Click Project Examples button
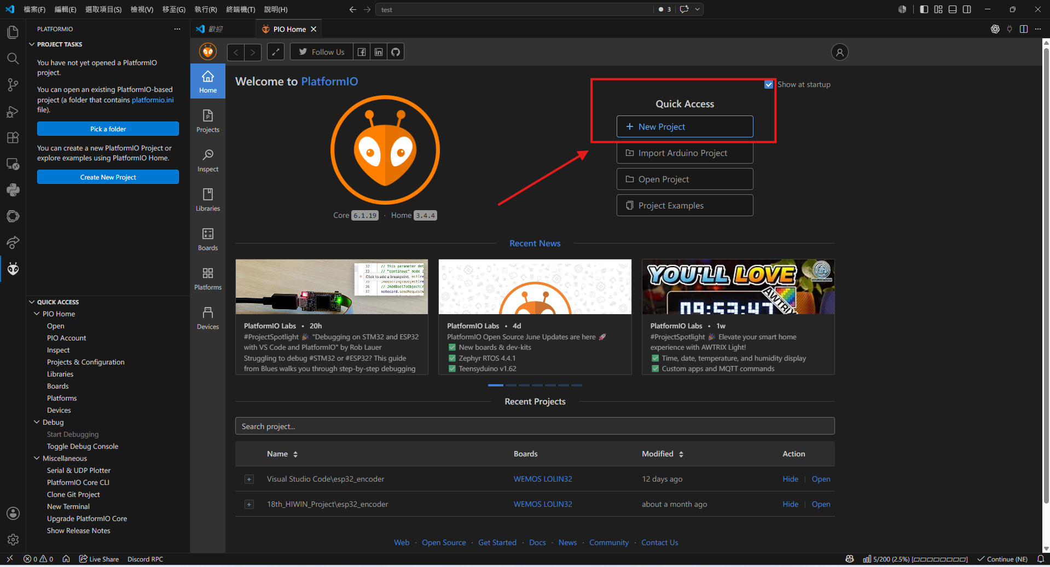This screenshot has width=1050, height=567. click(x=684, y=205)
